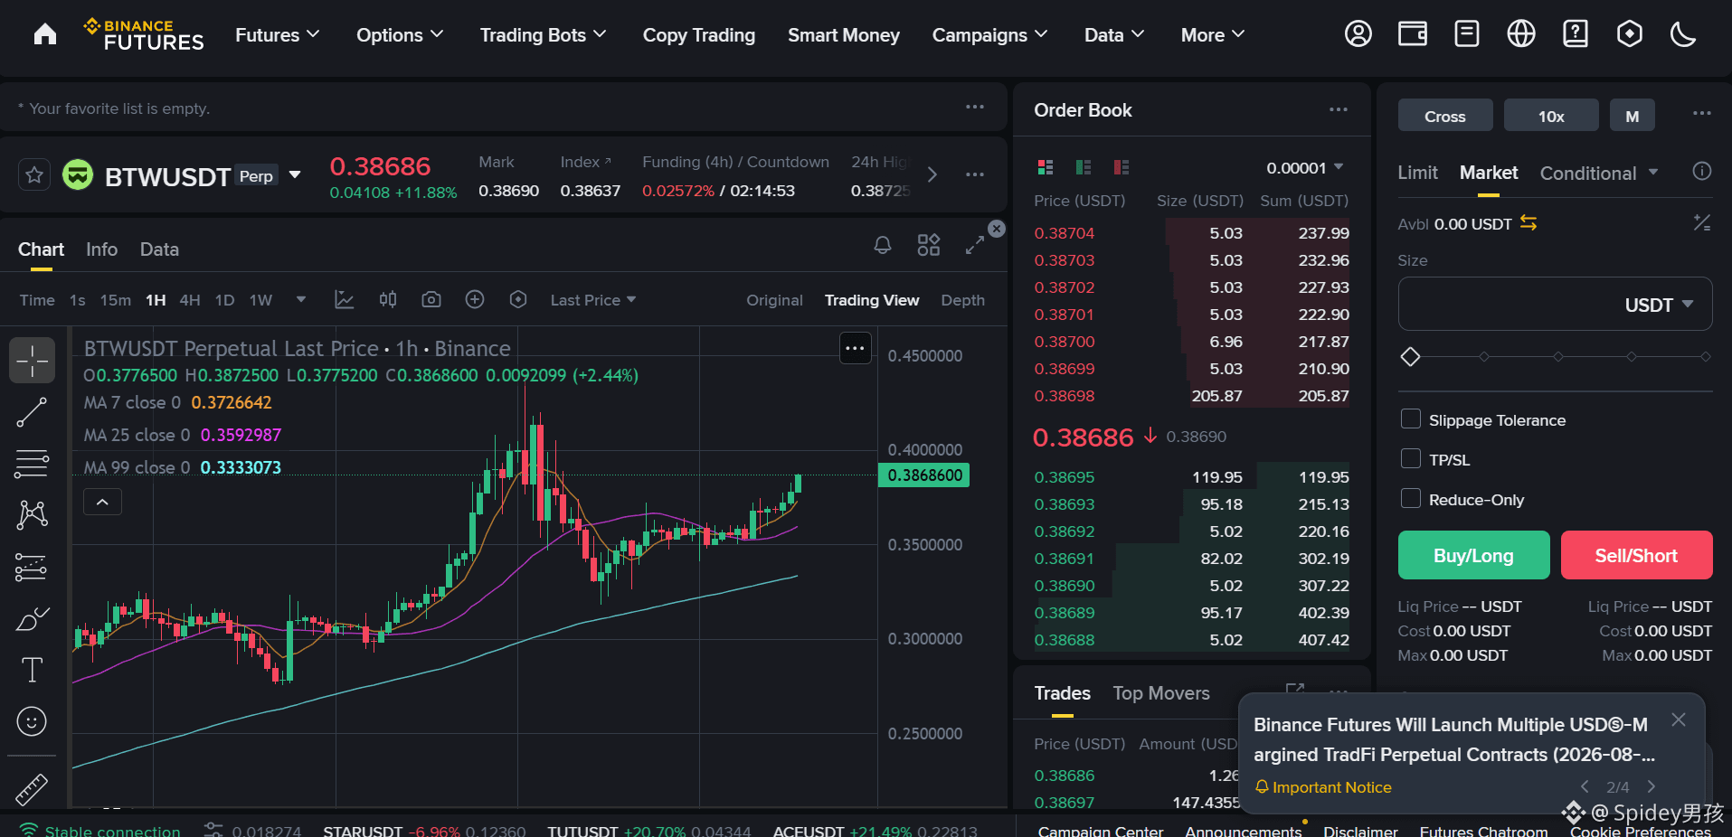This screenshot has height=837, width=1732.
Task: Switch the chart to Original view
Action: 774,300
